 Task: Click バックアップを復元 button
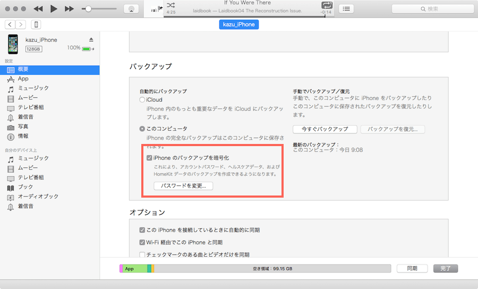(x=392, y=129)
